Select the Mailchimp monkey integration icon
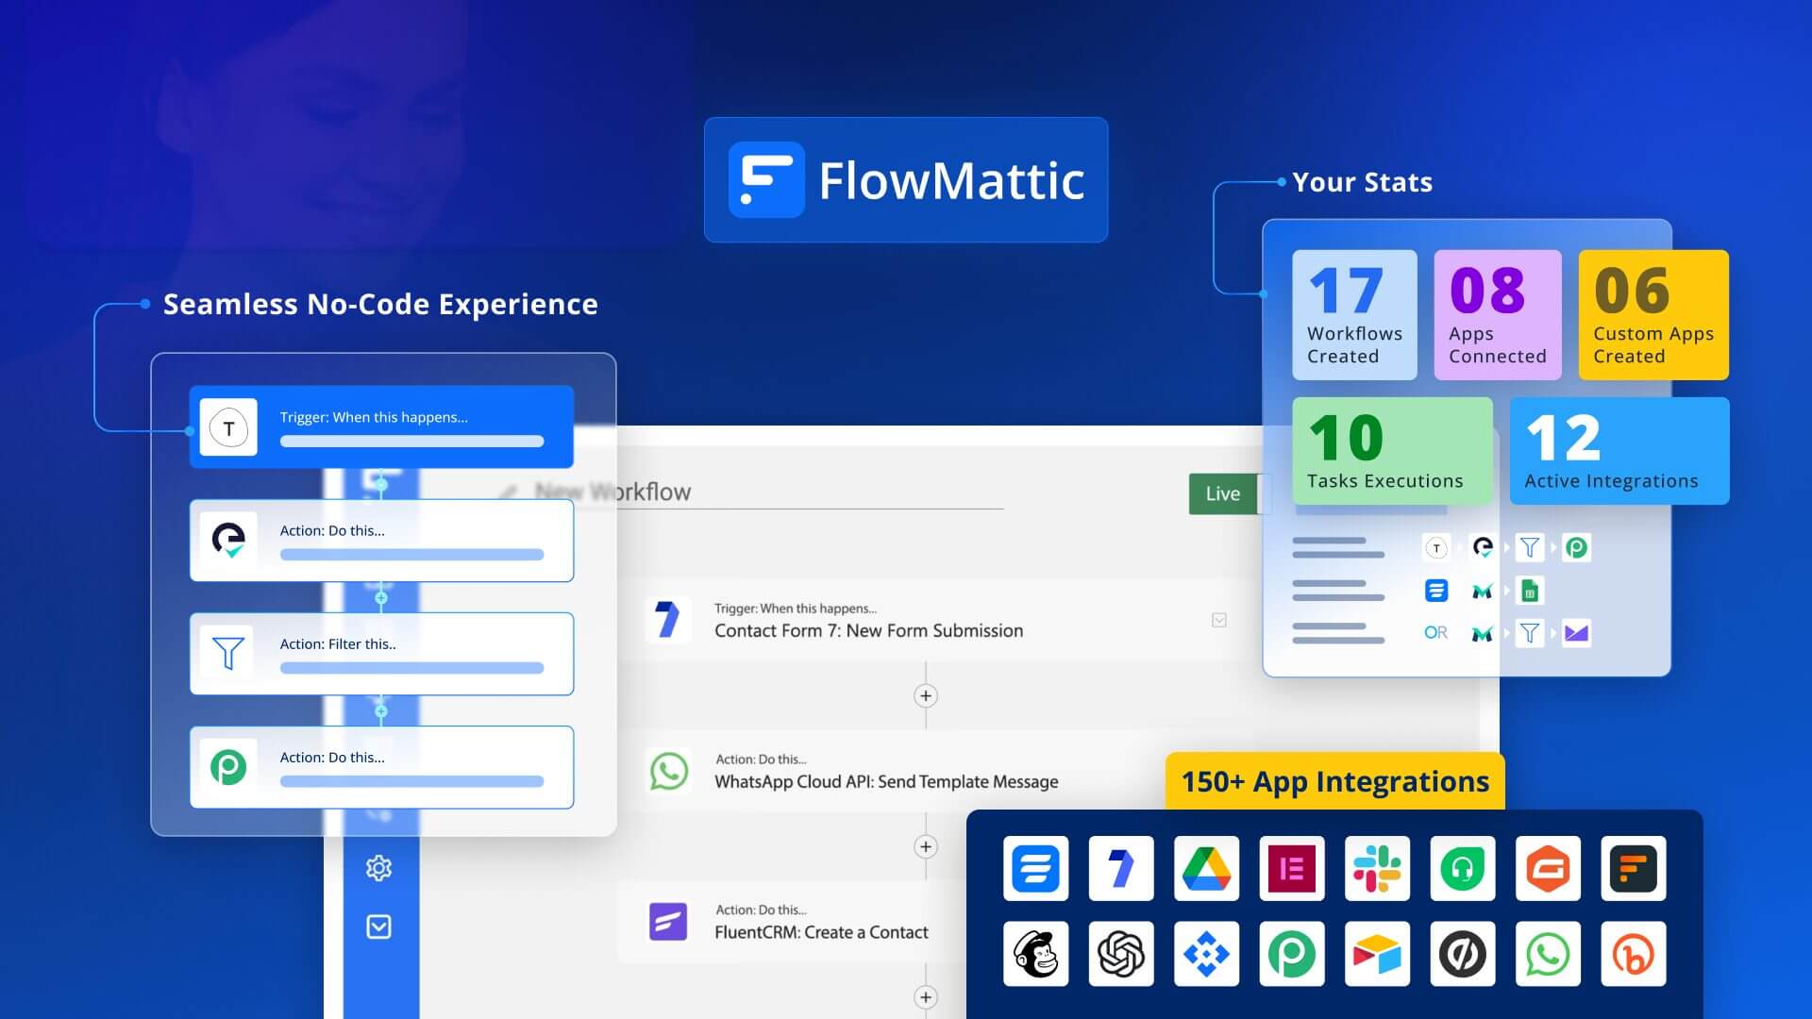The height and width of the screenshot is (1019, 1812). [1036, 954]
